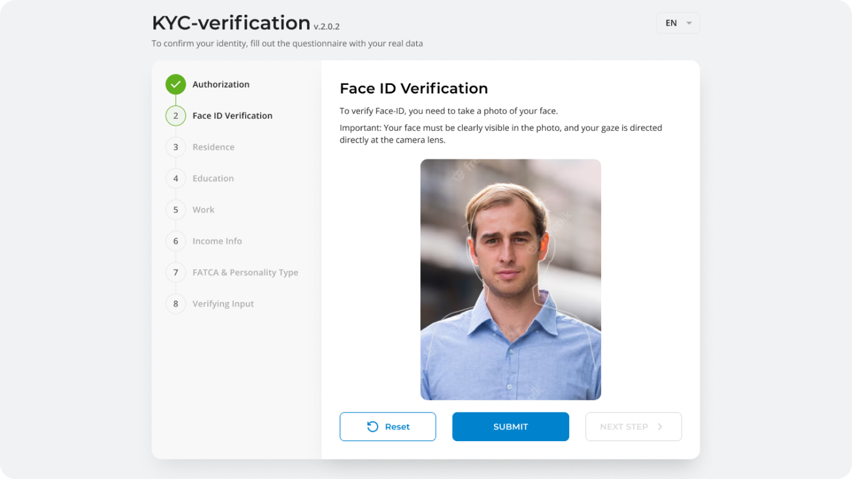Click the circular arrow reset icon
852x479 pixels.
(372, 427)
